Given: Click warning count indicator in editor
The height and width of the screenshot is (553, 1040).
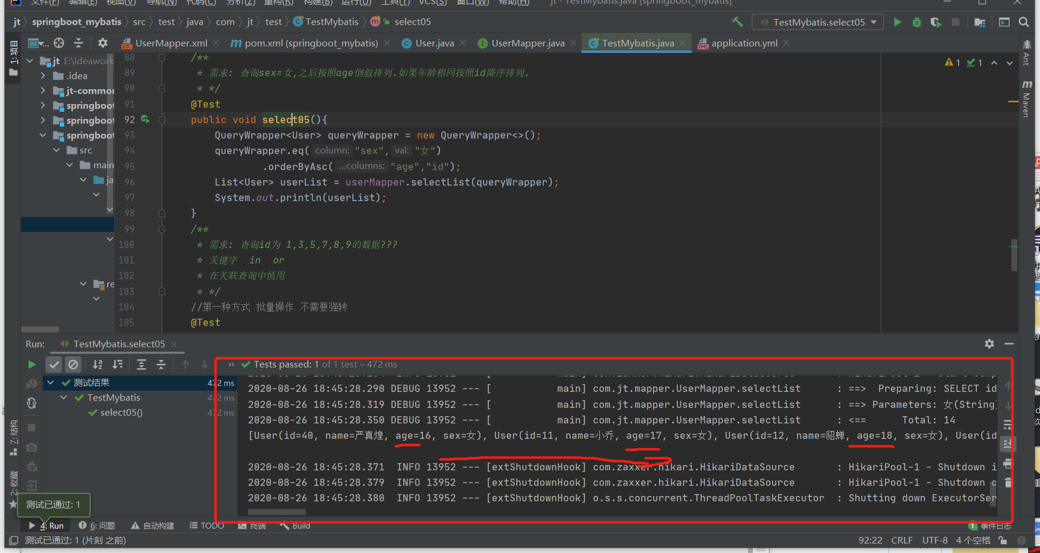Looking at the screenshot, I should click(953, 62).
